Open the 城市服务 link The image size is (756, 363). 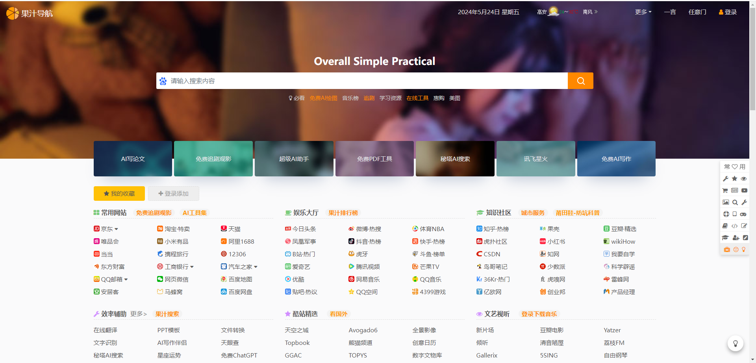point(533,213)
